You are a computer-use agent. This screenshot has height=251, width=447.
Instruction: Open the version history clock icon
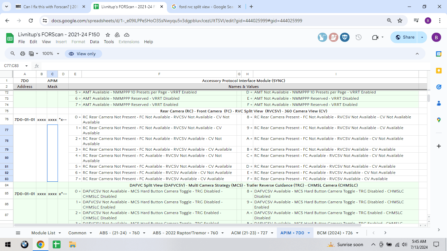(x=358, y=37)
